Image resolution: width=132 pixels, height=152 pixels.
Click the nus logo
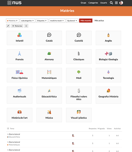click(x=14, y=3)
